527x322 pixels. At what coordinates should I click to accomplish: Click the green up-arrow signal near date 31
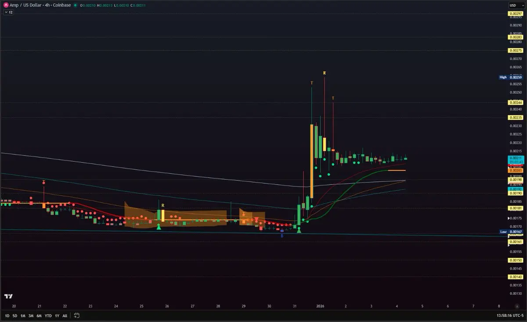[299, 230]
